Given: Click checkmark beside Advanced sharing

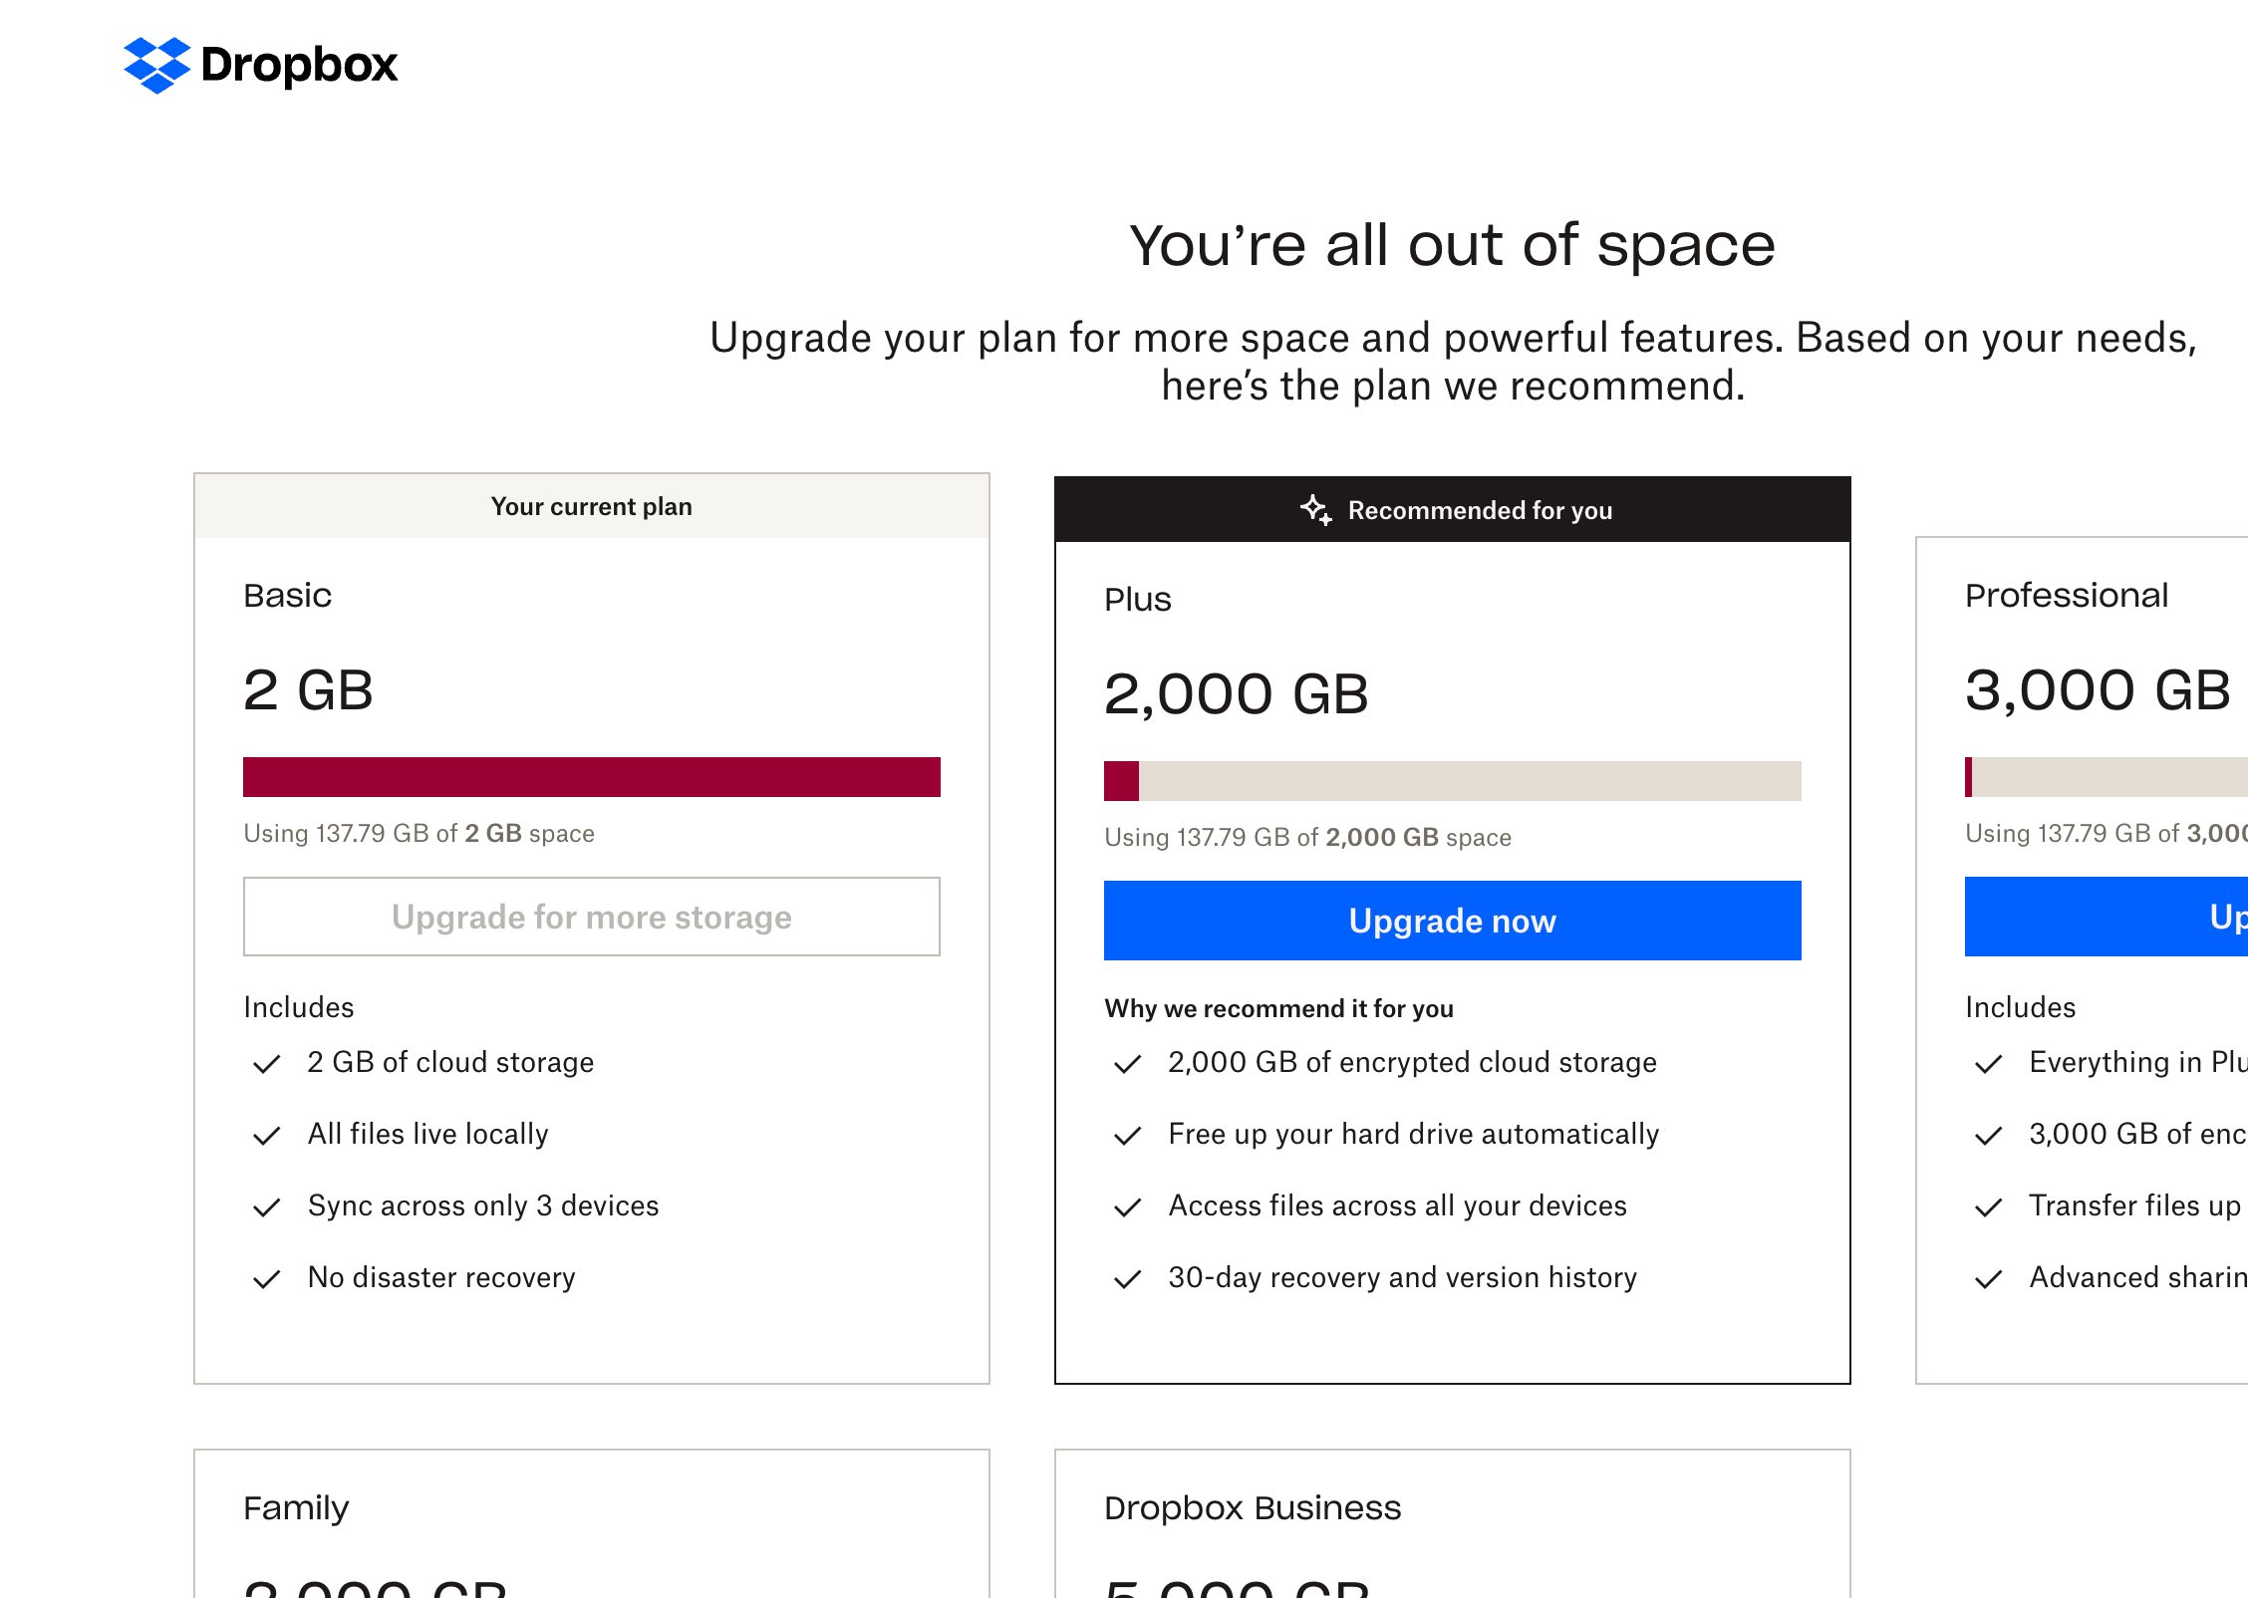Looking at the screenshot, I should tap(1989, 1279).
